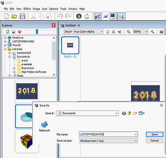Open the File menu
166x158 pixels.
6,9
